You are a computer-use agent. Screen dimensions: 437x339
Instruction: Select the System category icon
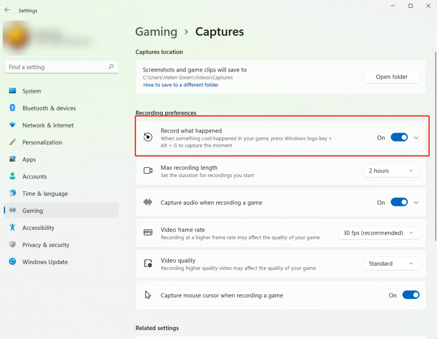(13, 91)
